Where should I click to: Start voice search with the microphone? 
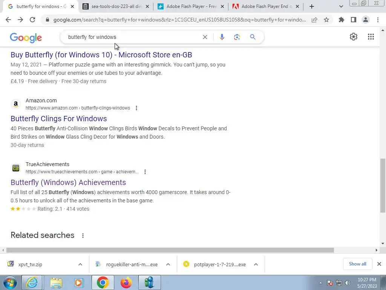click(222, 37)
